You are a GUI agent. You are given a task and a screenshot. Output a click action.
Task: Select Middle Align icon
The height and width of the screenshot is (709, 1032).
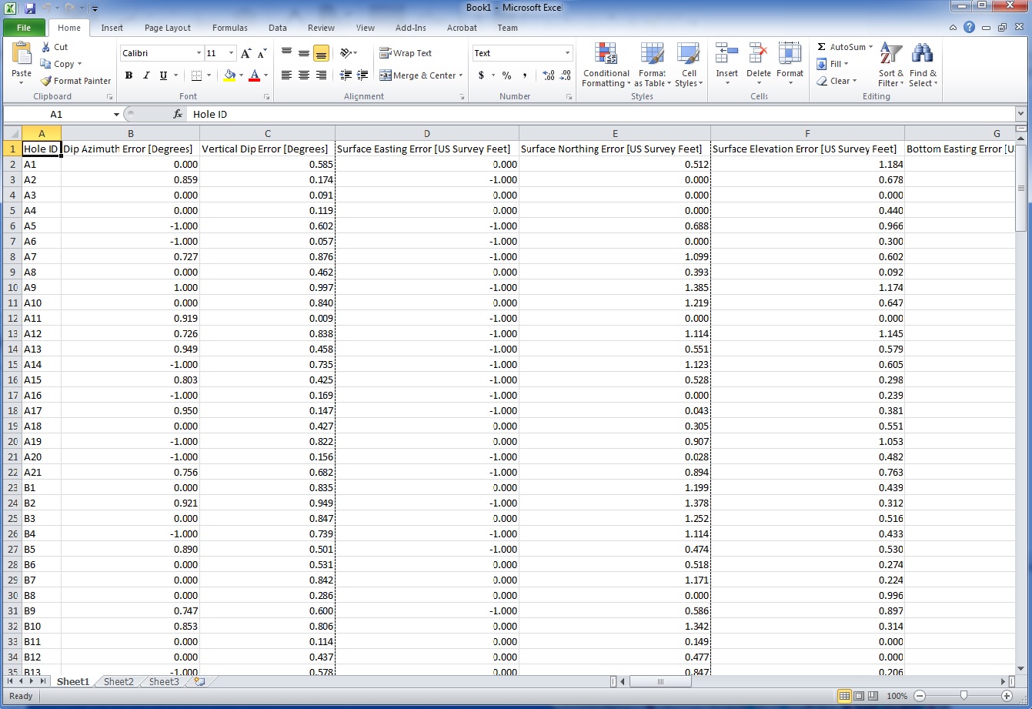(304, 53)
